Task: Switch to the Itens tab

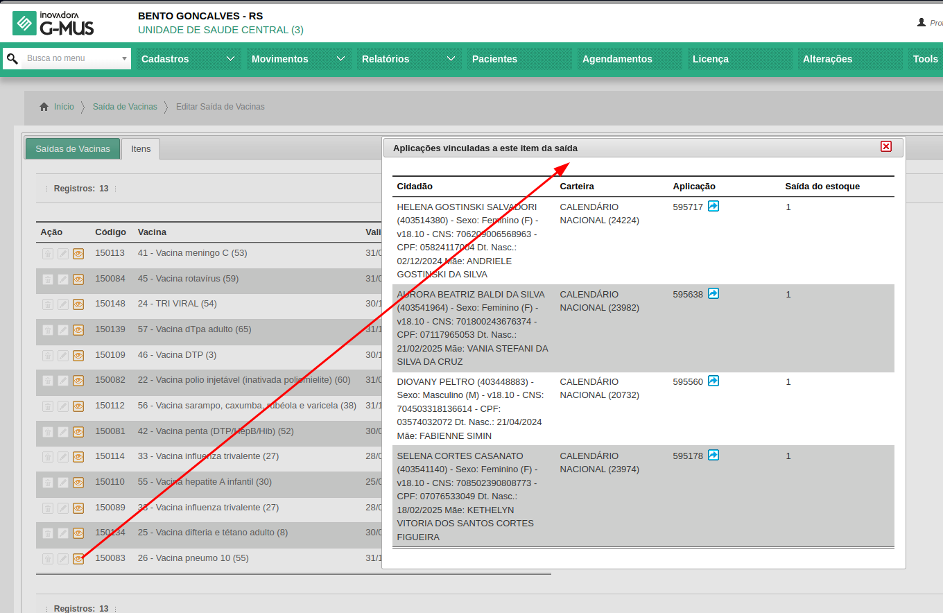Action: 141,148
